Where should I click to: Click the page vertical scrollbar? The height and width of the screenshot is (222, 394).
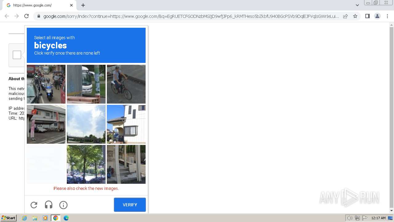[x=392, y=118]
